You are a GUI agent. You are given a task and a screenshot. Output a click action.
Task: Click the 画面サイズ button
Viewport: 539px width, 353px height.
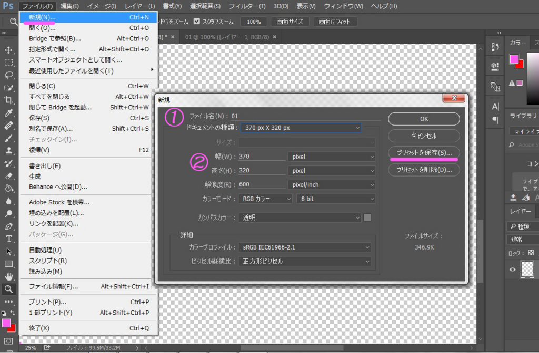(290, 22)
